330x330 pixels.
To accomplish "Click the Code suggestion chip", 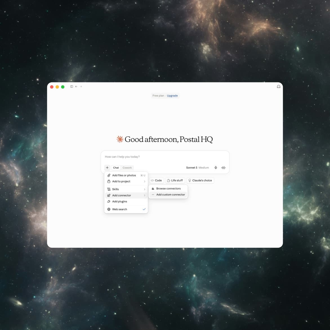I will [156, 180].
